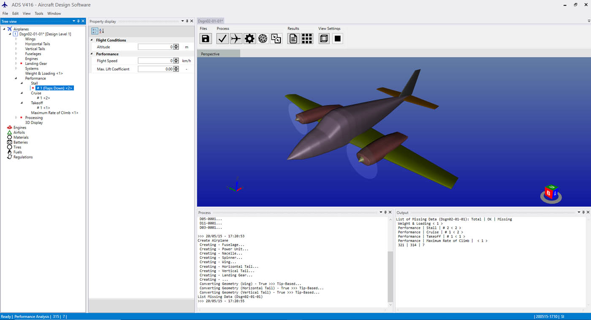Open the View menu
This screenshot has height=320, width=591.
(27, 13)
